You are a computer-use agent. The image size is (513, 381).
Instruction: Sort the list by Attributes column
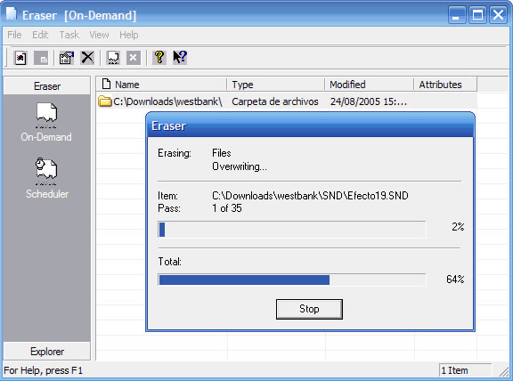pyautogui.click(x=445, y=85)
